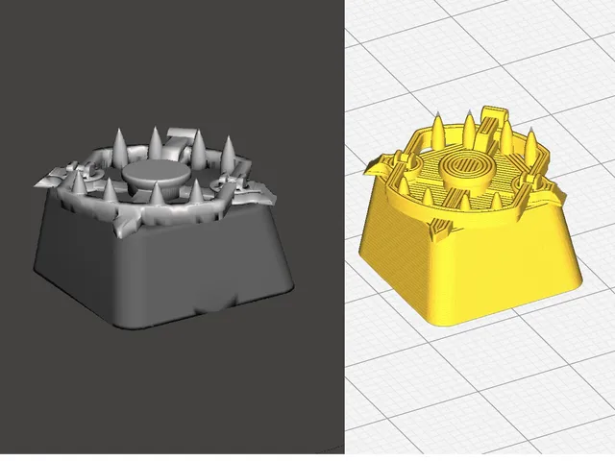Click the rectangular bracket atop the gray model
615x461 pixels.
(179, 141)
